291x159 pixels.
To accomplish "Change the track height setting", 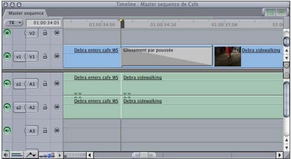I will click(x=47, y=155).
